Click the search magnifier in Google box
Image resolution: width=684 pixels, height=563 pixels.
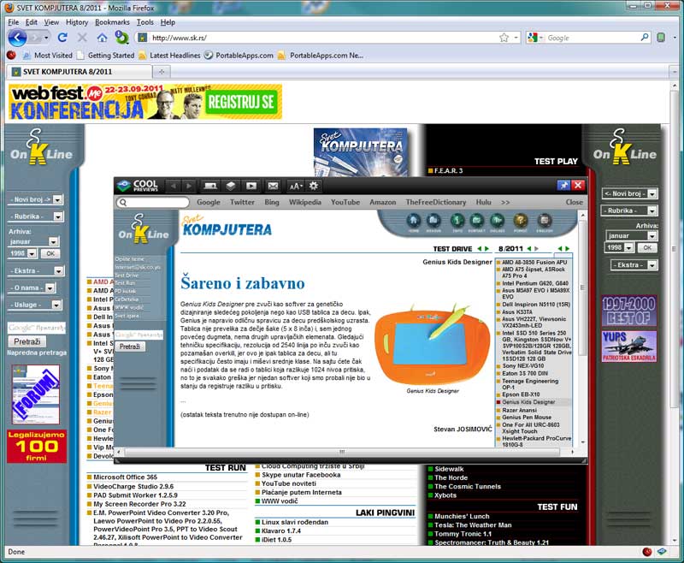tap(645, 38)
